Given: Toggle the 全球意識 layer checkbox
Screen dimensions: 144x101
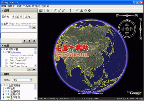Looking at the screenshot, I should pyautogui.click(x=6, y=97).
